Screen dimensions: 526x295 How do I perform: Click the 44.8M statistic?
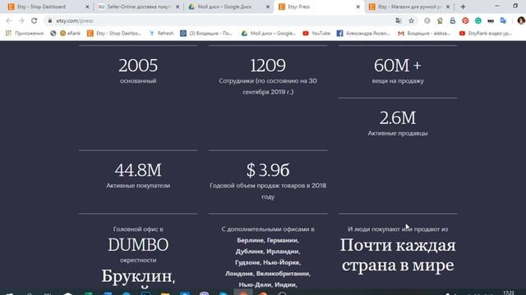138,170
